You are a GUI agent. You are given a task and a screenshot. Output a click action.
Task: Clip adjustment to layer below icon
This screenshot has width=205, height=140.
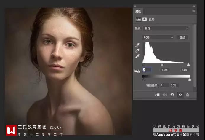(x=157, y=95)
